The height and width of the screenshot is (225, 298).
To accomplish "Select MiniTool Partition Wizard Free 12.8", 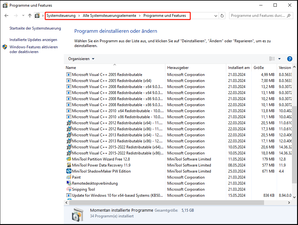I will (x=101, y=159).
